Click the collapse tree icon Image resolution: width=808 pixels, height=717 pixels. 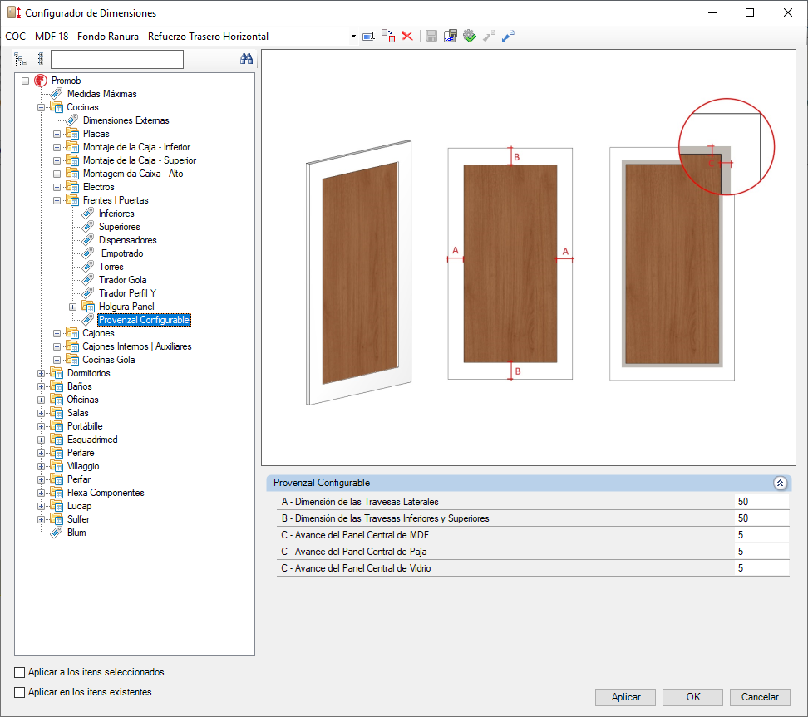tap(40, 59)
